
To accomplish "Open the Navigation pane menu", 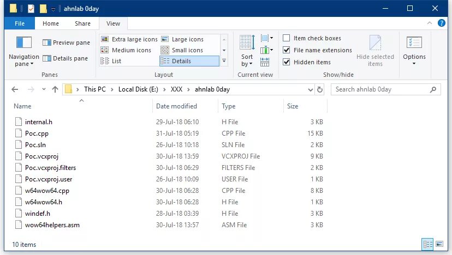I will coord(23,51).
